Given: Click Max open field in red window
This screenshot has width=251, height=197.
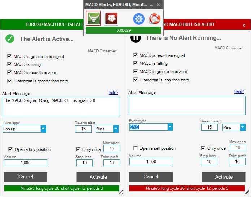Looking at the screenshot, I should point(238,148).
